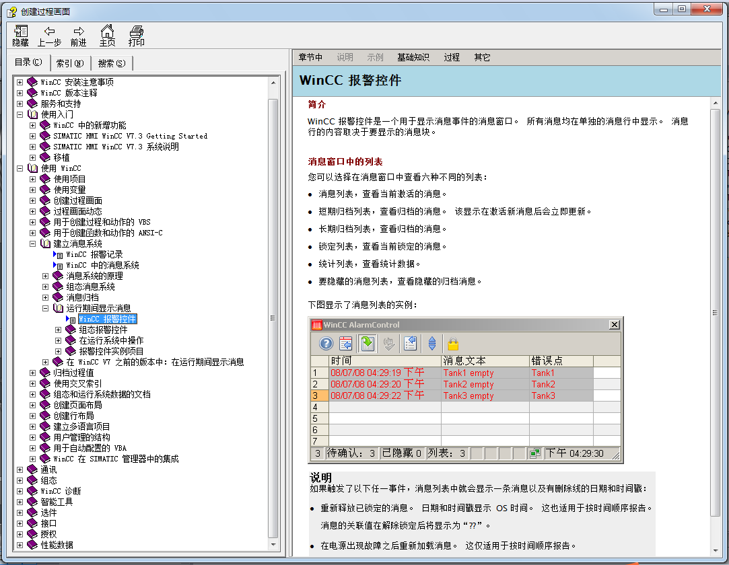Open the 其它 menu
Viewport: 729px width, 565px height.
482,57
